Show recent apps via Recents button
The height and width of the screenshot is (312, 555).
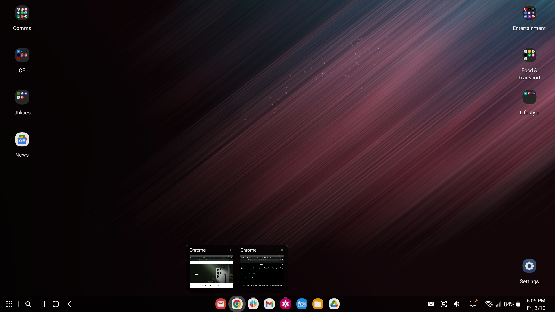(42, 304)
